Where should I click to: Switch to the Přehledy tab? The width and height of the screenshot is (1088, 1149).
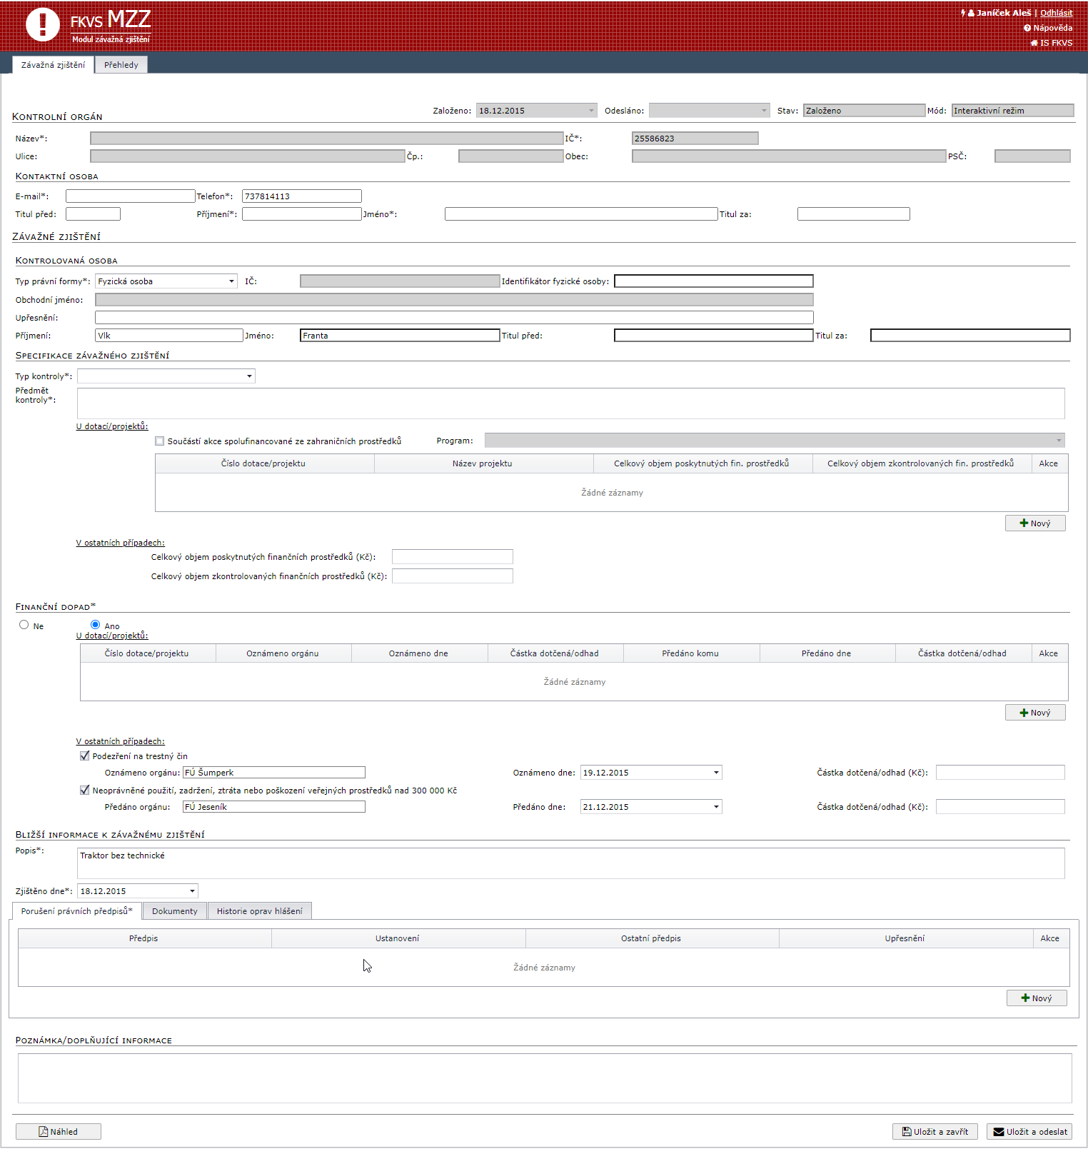coord(121,65)
